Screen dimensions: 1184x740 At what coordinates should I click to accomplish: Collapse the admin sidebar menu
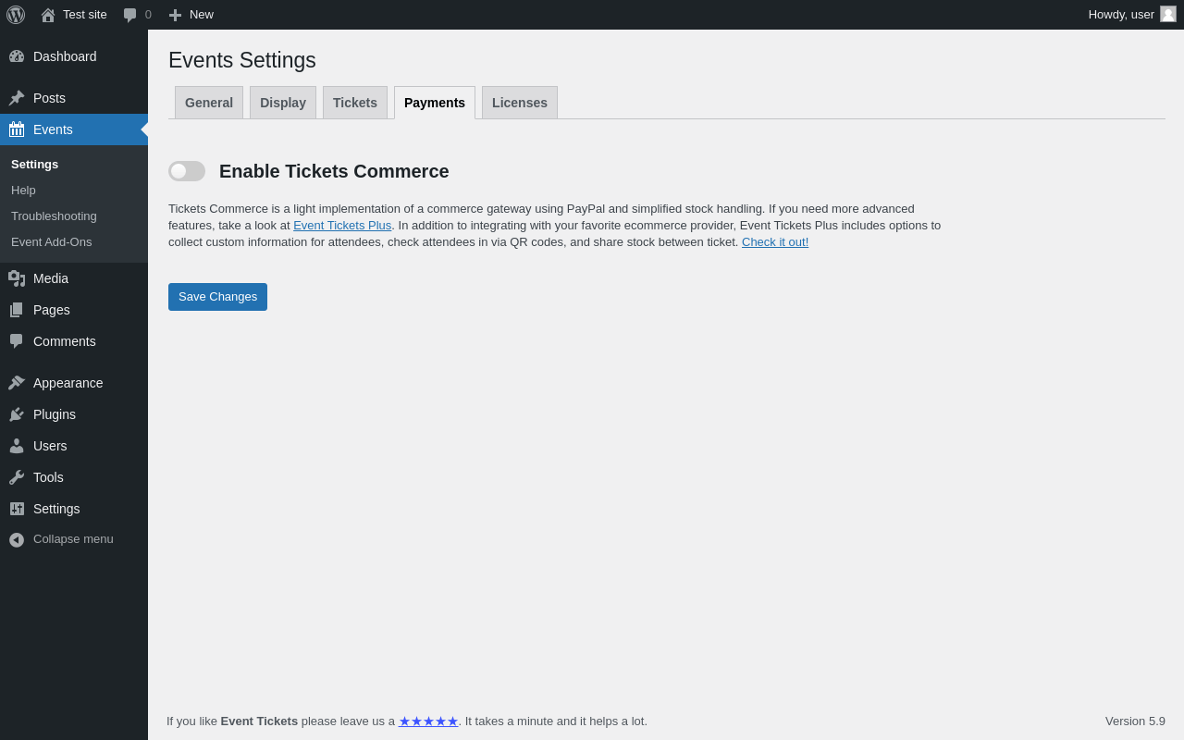coord(73,539)
